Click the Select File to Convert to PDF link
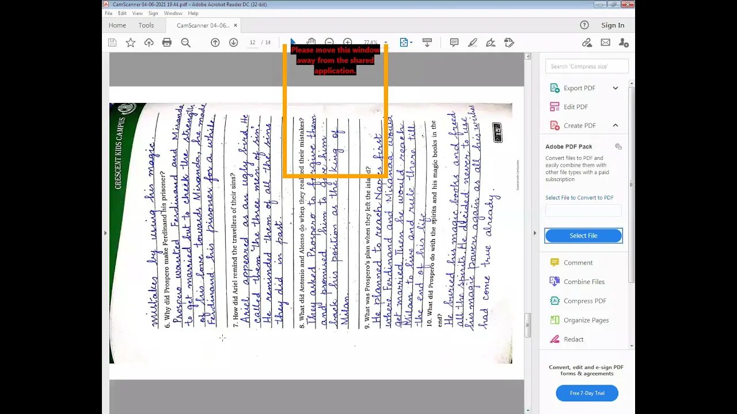The width and height of the screenshot is (737, 414). (x=579, y=198)
